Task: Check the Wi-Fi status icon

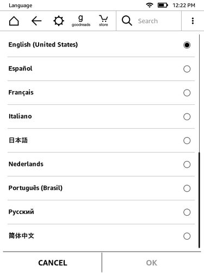Action: (150, 5)
